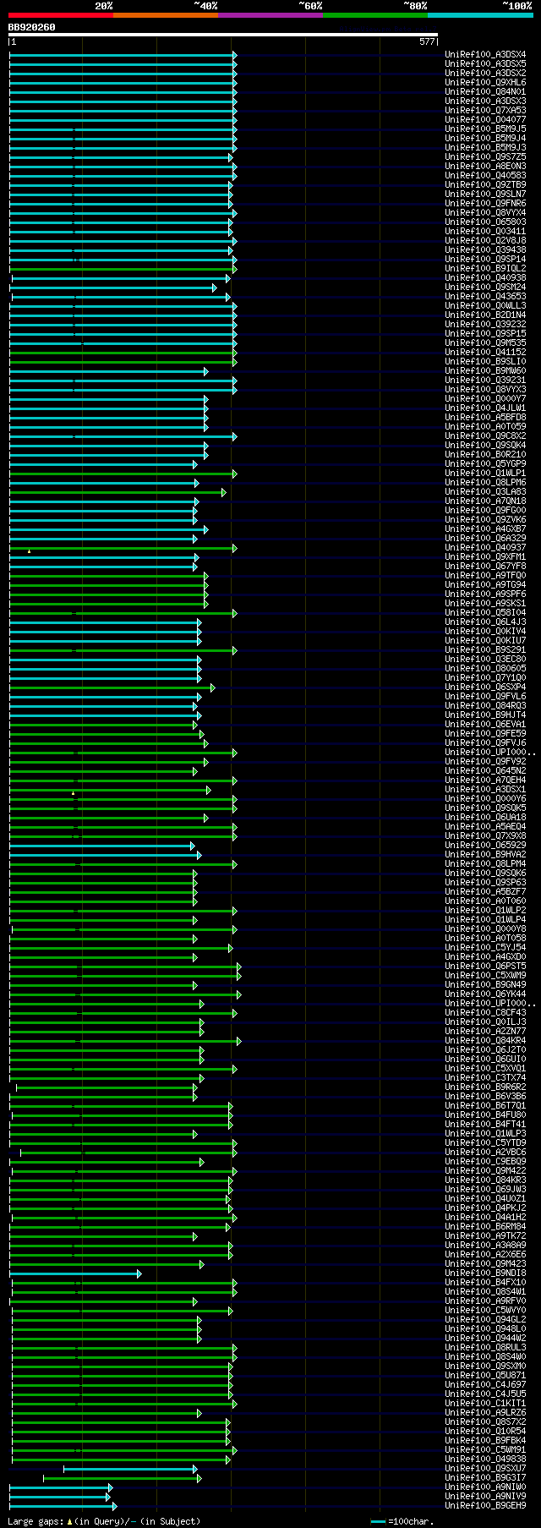This screenshot has height=1528, width=541.
Task: Select the UniRef100_Q43653 label
Action: (485, 297)
